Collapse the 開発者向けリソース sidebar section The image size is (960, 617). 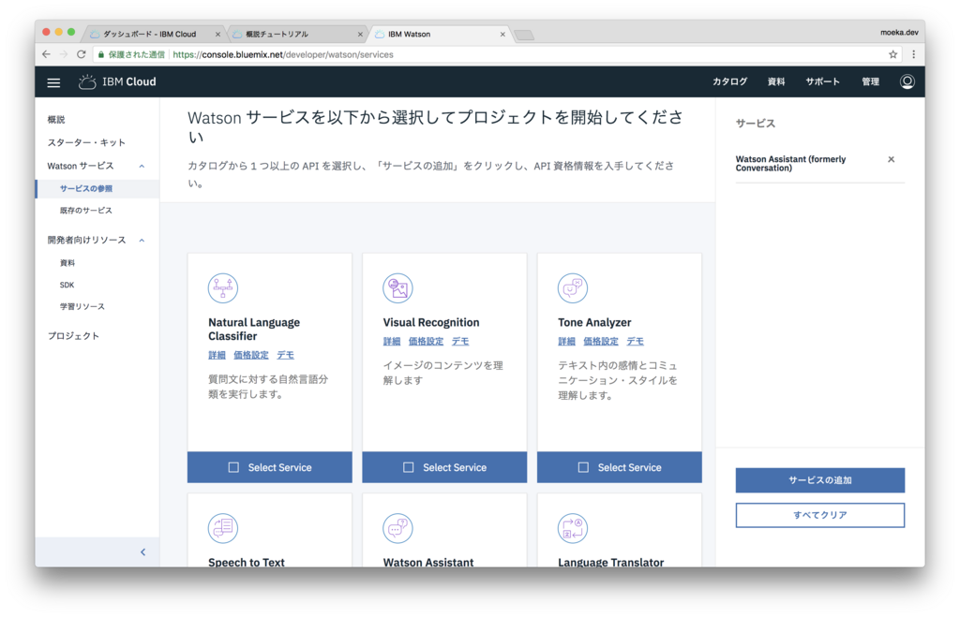[x=142, y=241]
